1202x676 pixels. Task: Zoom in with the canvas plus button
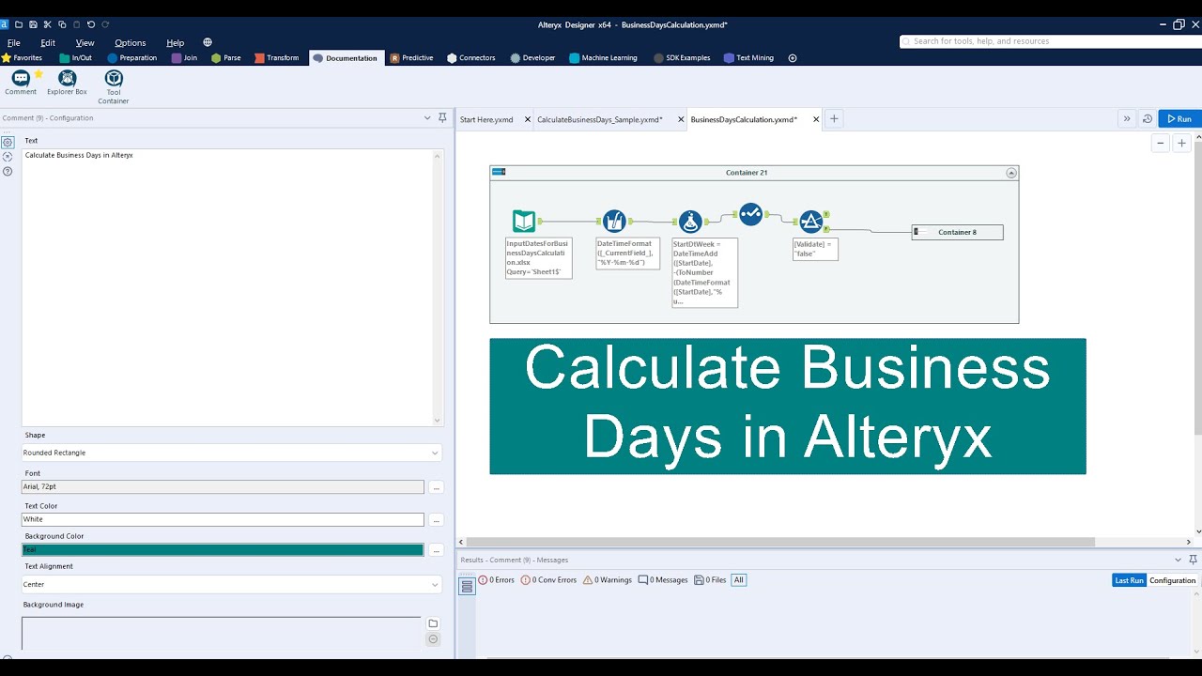(x=1181, y=143)
